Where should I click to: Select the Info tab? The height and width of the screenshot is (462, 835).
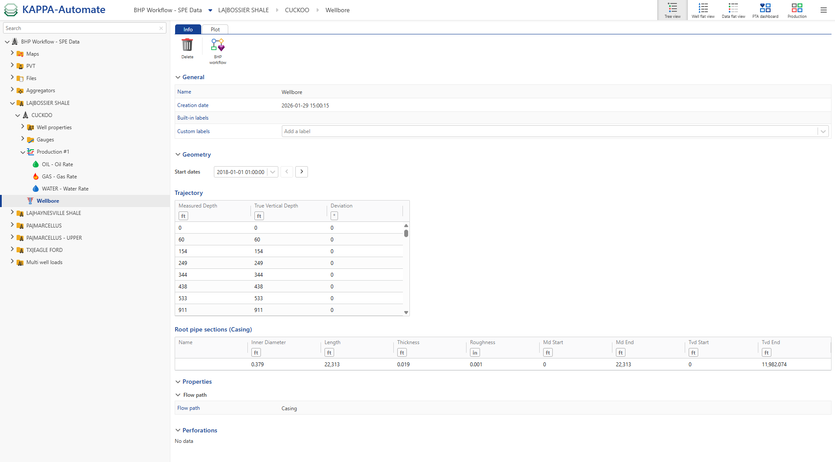188,30
